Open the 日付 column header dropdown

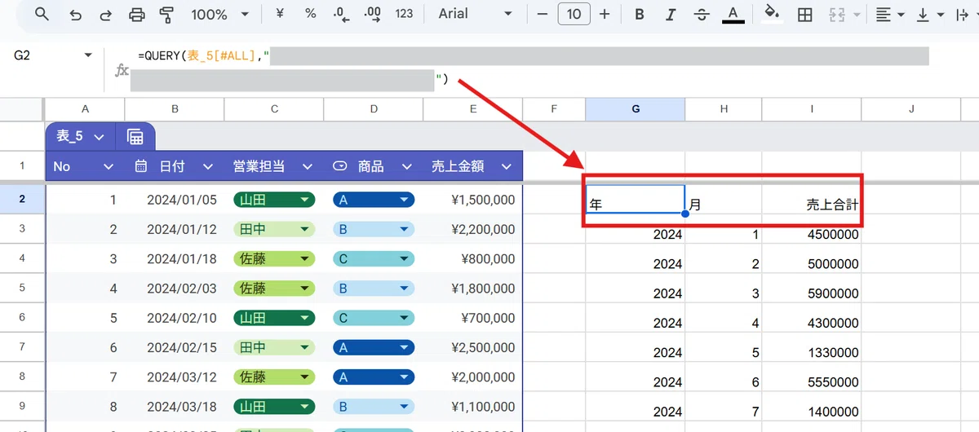pos(208,166)
